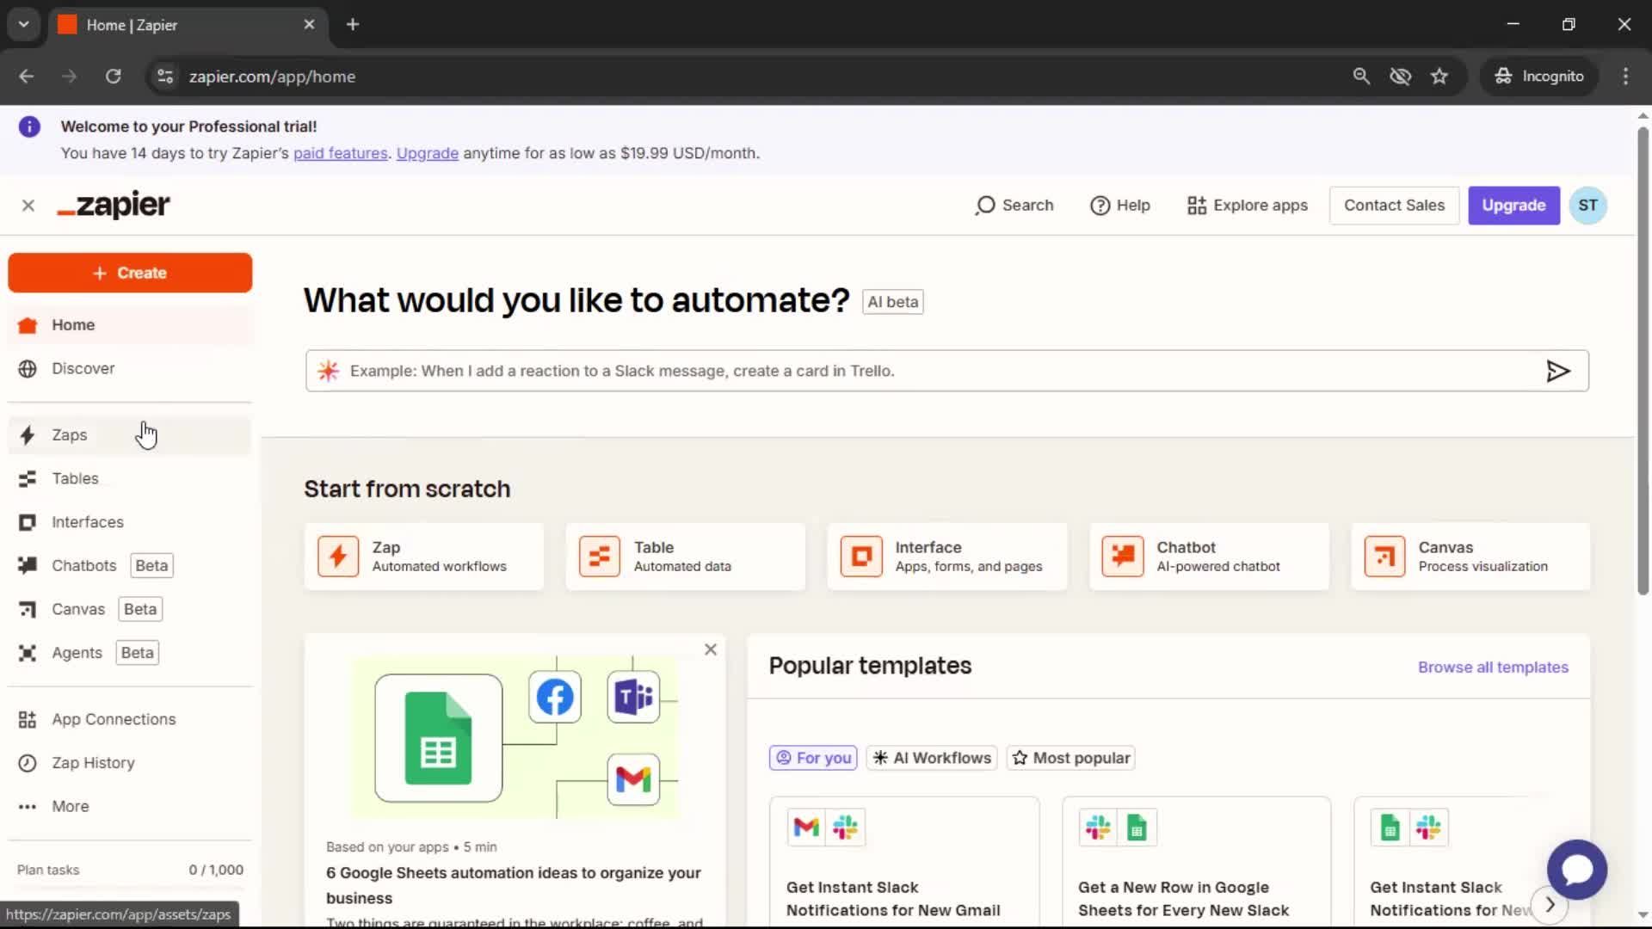Dismiss the Google Sheets article card
Viewport: 1652px width, 929px height.
[711, 649]
